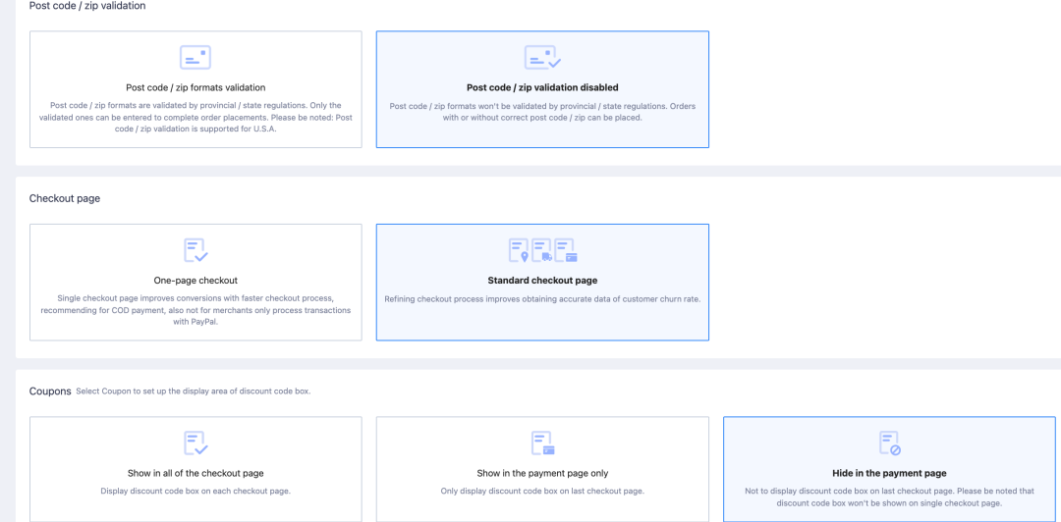
Task: Click the payment page only card icon
Action: coord(542,443)
